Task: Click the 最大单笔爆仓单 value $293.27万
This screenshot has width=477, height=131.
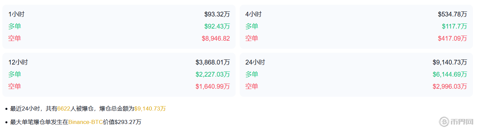Action: (x=128, y=122)
